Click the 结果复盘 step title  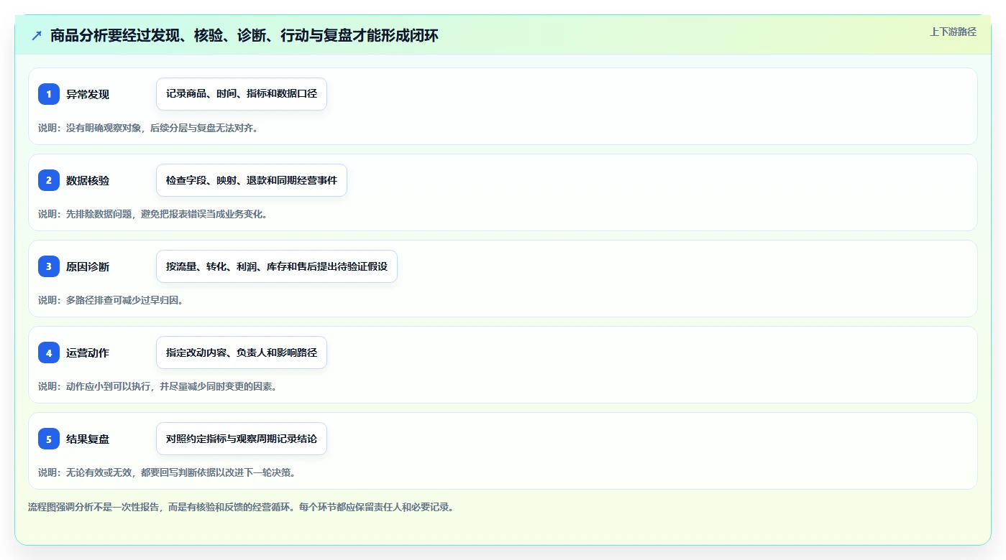point(88,439)
